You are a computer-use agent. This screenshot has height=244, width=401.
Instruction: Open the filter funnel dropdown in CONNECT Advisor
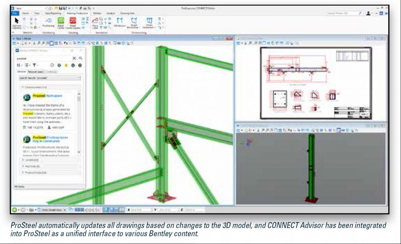tap(35, 65)
